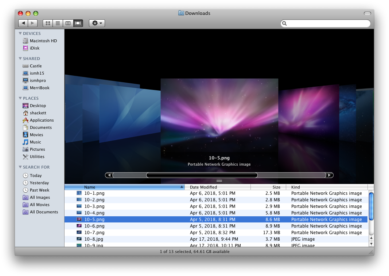Viewport: 389px width, 276px height.
Task: Click the Cover Flow horizontal scrollbar thumb
Action: click(x=202, y=175)
